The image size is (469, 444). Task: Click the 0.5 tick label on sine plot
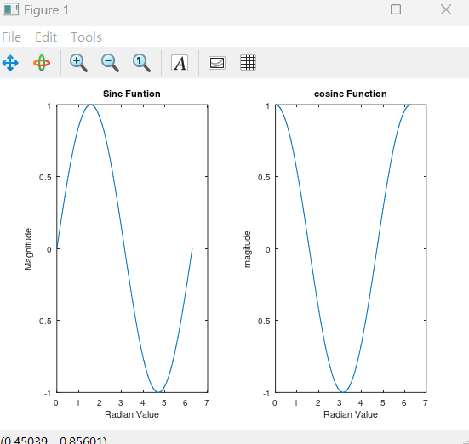pos(45,177)
